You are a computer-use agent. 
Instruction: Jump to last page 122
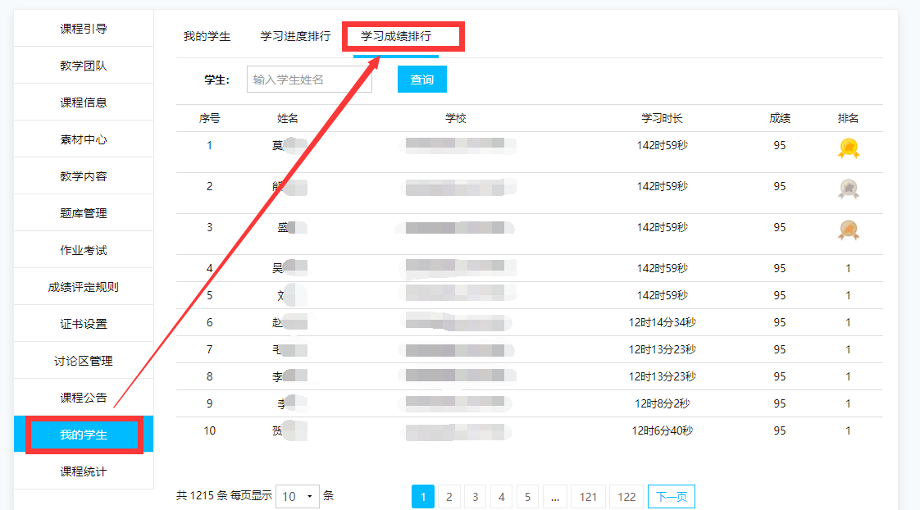[x=626, y=497]
